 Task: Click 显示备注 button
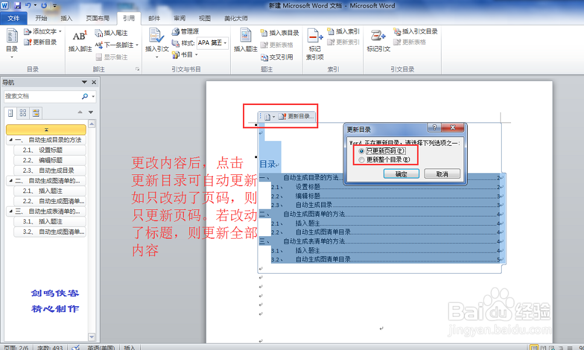point(112,57)
